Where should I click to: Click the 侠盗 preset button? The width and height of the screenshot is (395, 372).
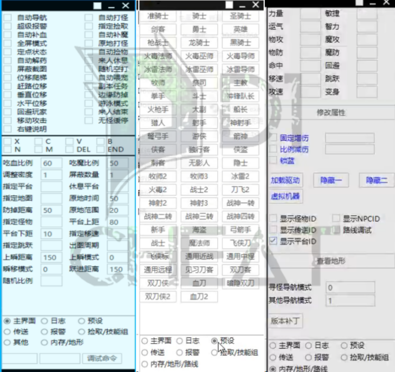point(241,150)
